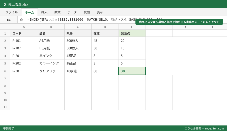The width and height of the screenshot is (227, 131).
Task: Click the 準備完了 status text
Action: [9, 128]
